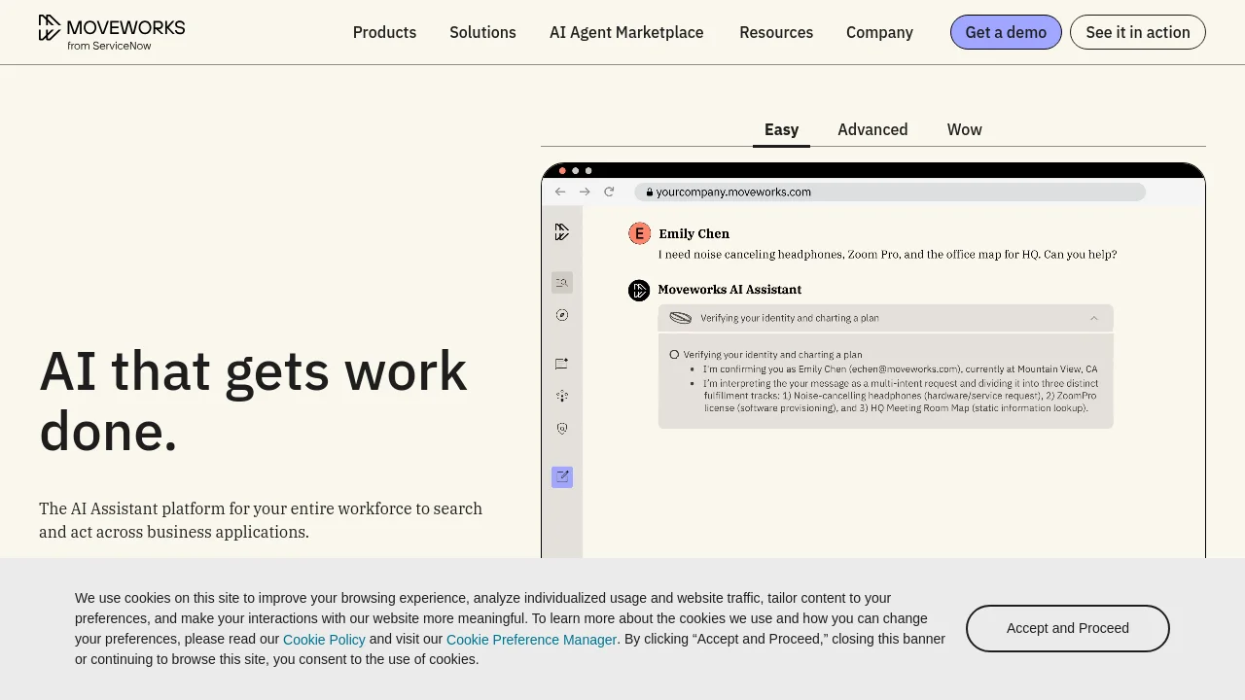Click the reload icon in demo browser
The image size is (1245, 700).
609,192
